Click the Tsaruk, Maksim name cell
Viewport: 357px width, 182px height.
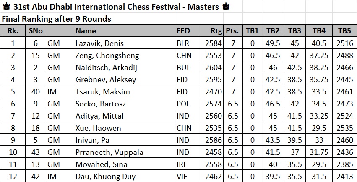click(125, 91)
